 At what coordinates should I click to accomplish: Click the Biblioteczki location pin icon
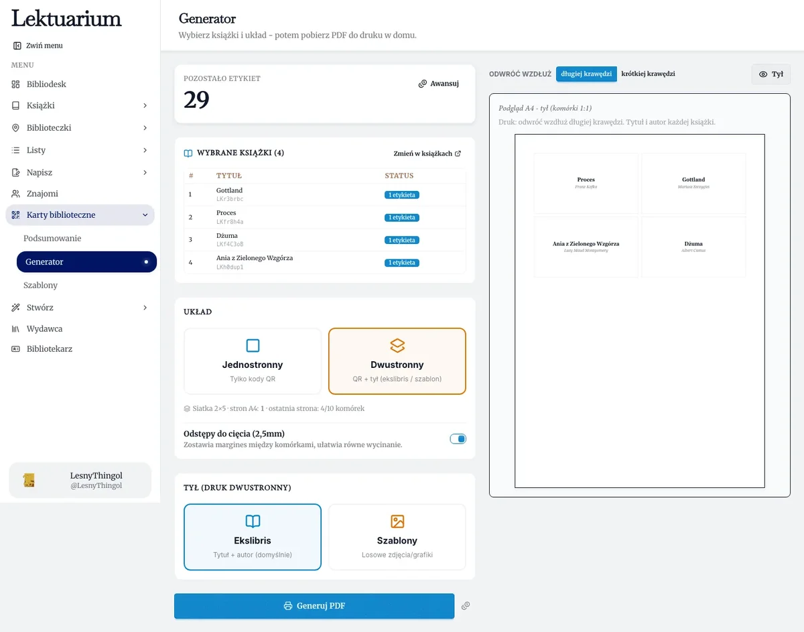[x=15, y=128]
